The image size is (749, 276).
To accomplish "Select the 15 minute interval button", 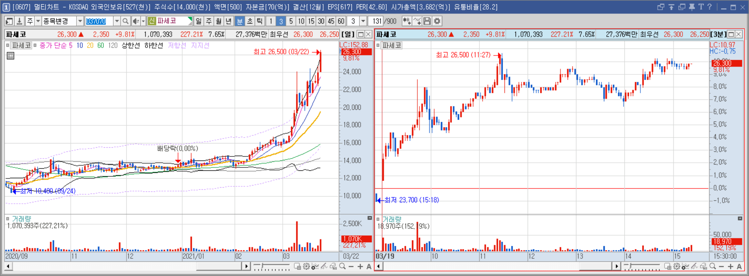I will coord(311,21).
